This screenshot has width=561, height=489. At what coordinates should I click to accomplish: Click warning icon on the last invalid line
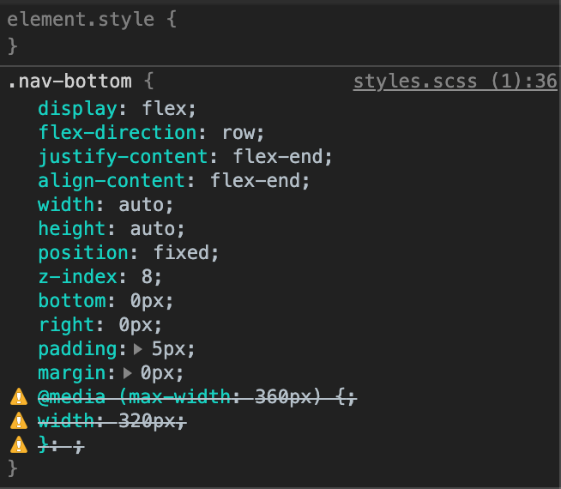(18, 445)
